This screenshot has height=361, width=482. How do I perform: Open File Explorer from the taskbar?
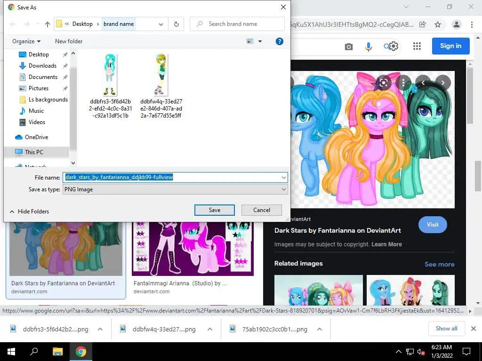[x=57, y=352]
